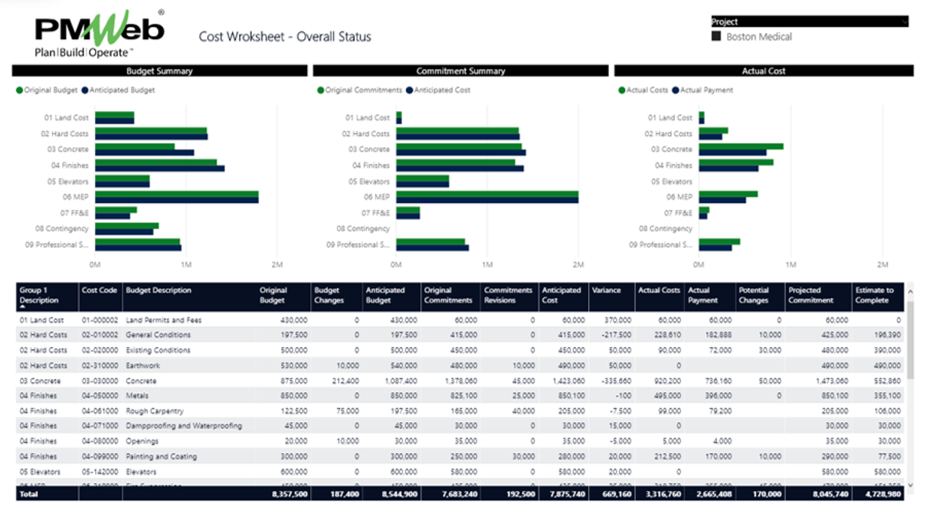Viewport: 933px width, 520px height.
Task: Click Metals Original Commitments value 825,100
Action: click(463, 396)
